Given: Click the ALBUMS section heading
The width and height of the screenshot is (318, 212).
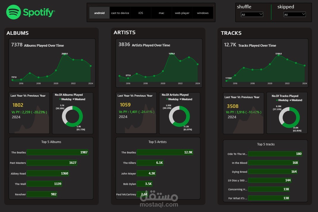Looking at the screenshot, I should [x=18, y=33].
